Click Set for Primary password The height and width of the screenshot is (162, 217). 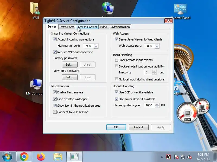[70, 65]
